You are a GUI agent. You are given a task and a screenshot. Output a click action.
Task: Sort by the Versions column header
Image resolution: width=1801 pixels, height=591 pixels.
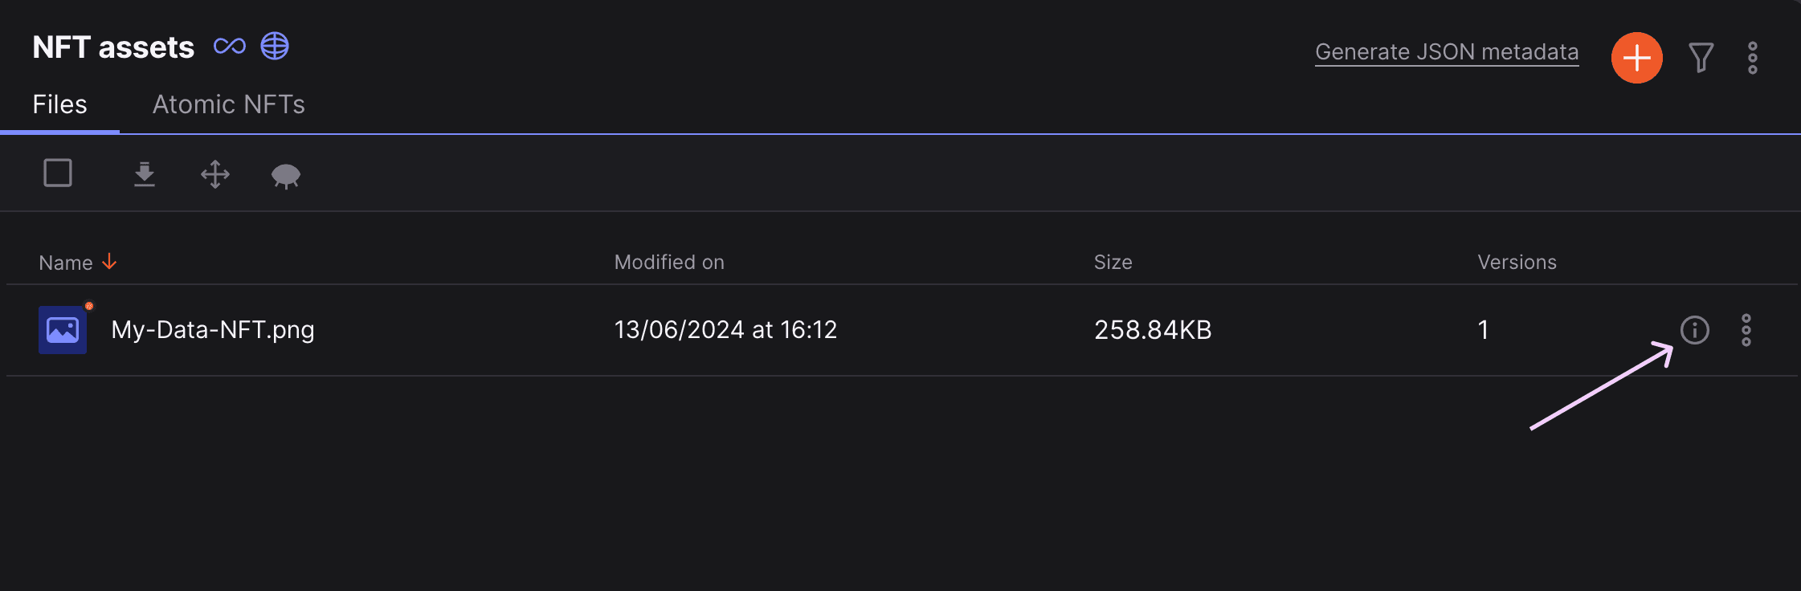point(1517,262)
